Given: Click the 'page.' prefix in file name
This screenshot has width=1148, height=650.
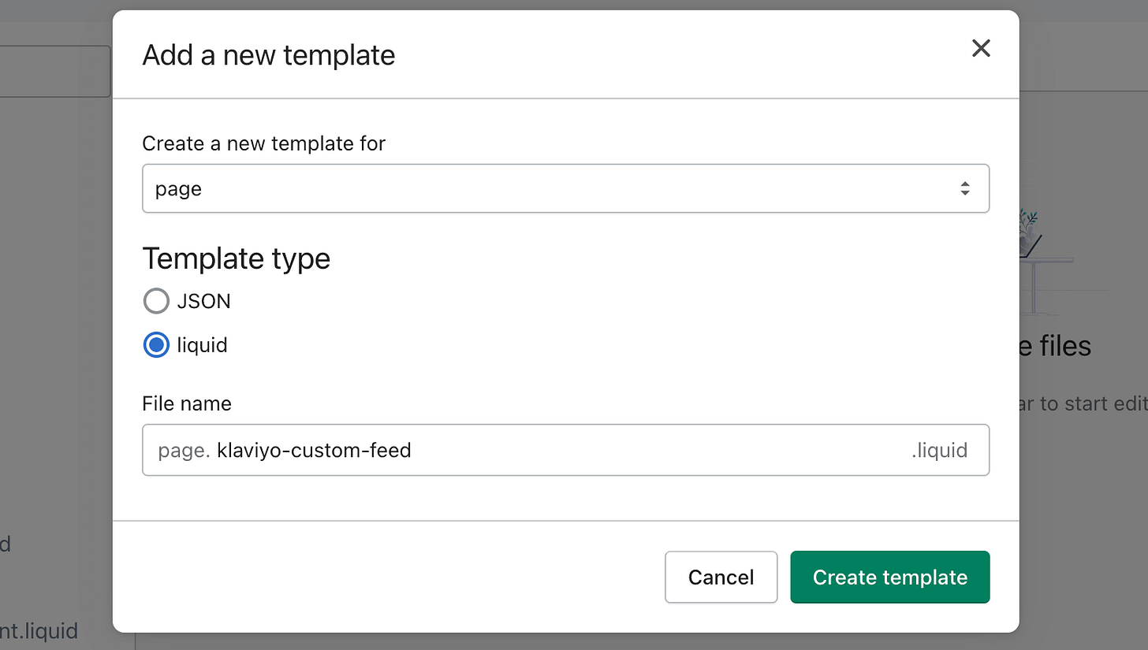Looking at the screenshot, I should click(184, 451).
